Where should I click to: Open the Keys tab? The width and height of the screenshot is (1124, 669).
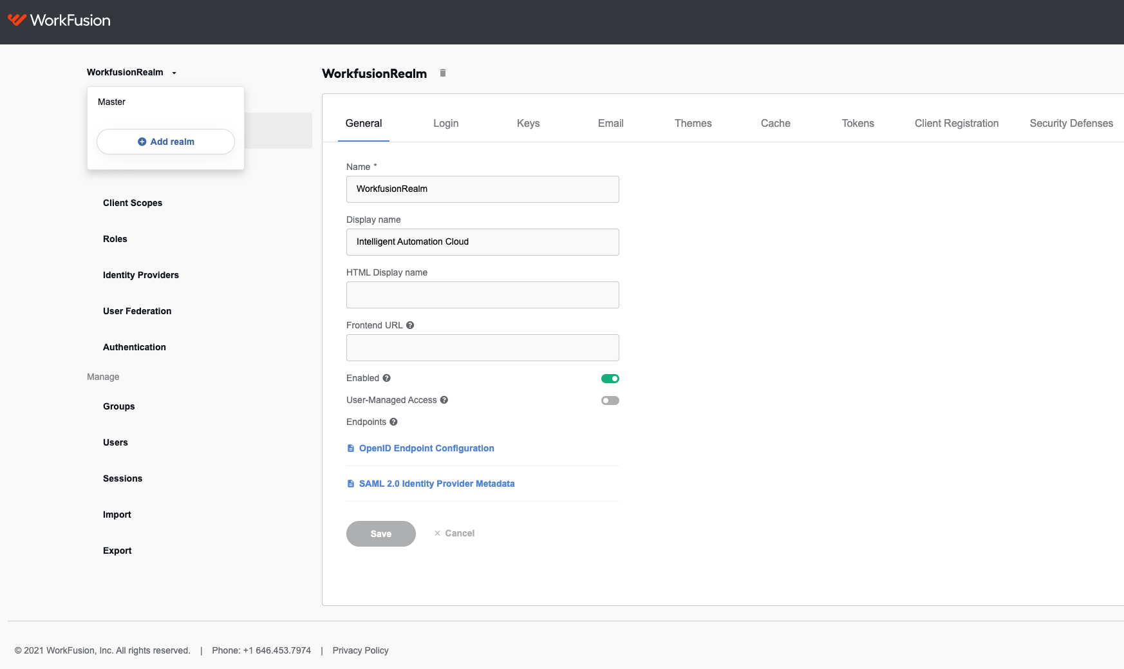(529, 123)
